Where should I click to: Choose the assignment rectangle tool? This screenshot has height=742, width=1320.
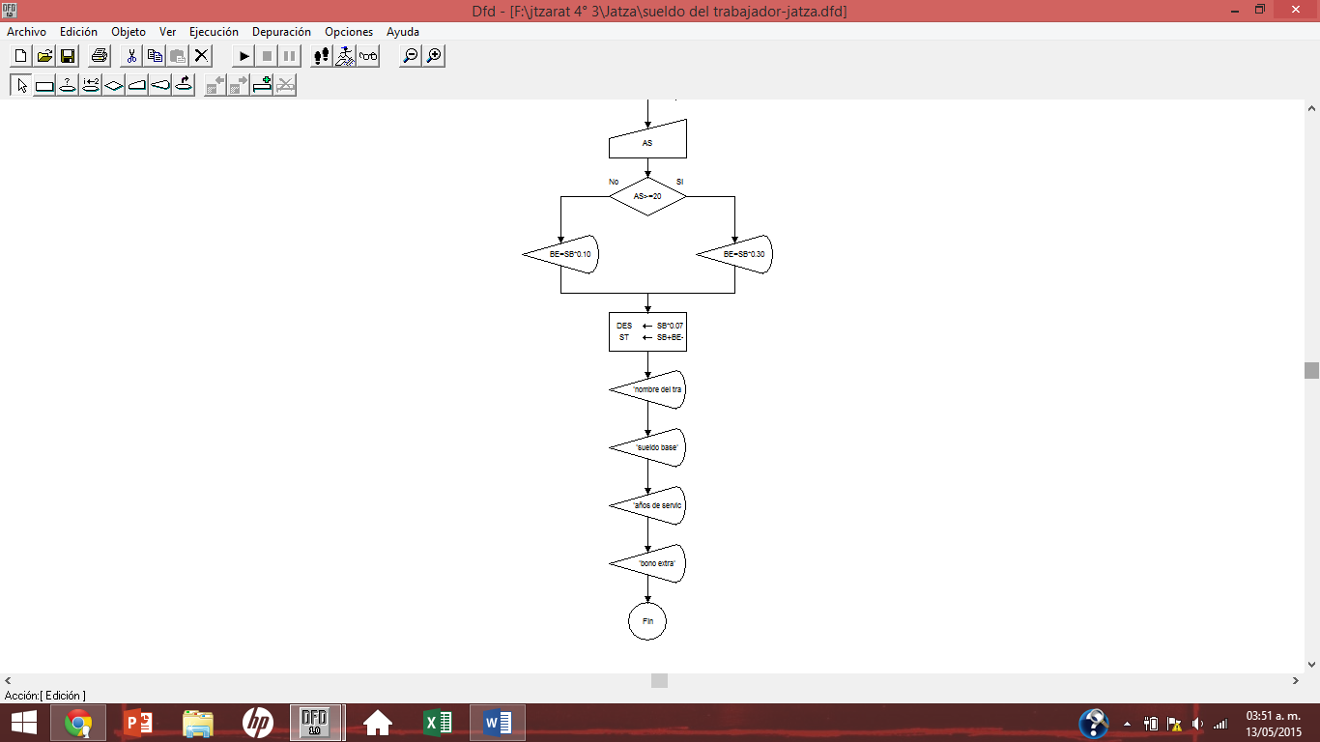click(x=44, y=86)
